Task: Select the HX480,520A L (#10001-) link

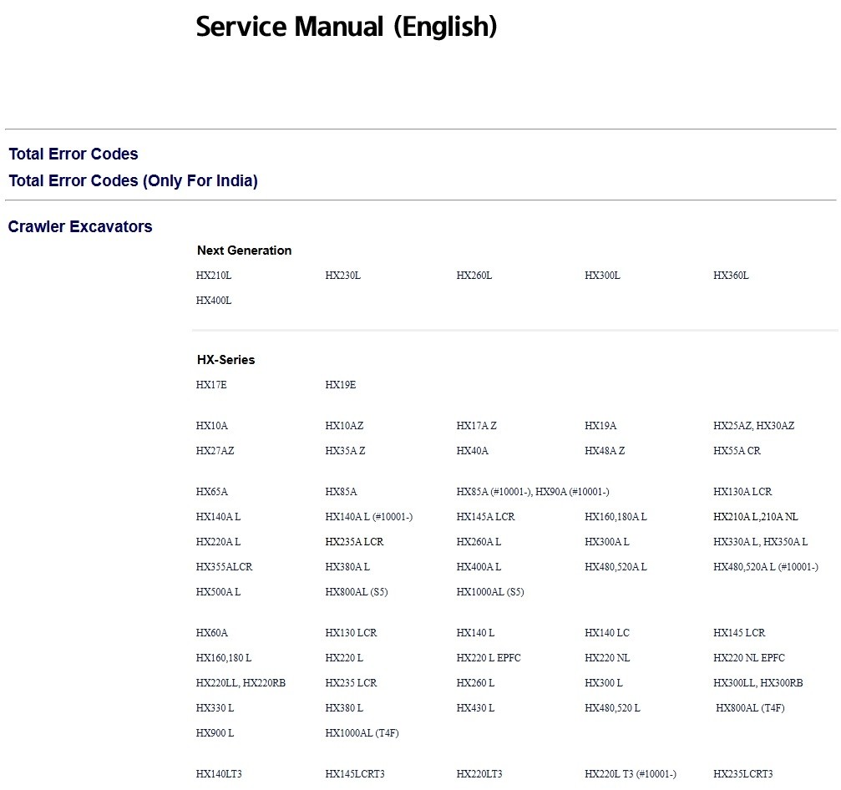Action: (766, 567)
